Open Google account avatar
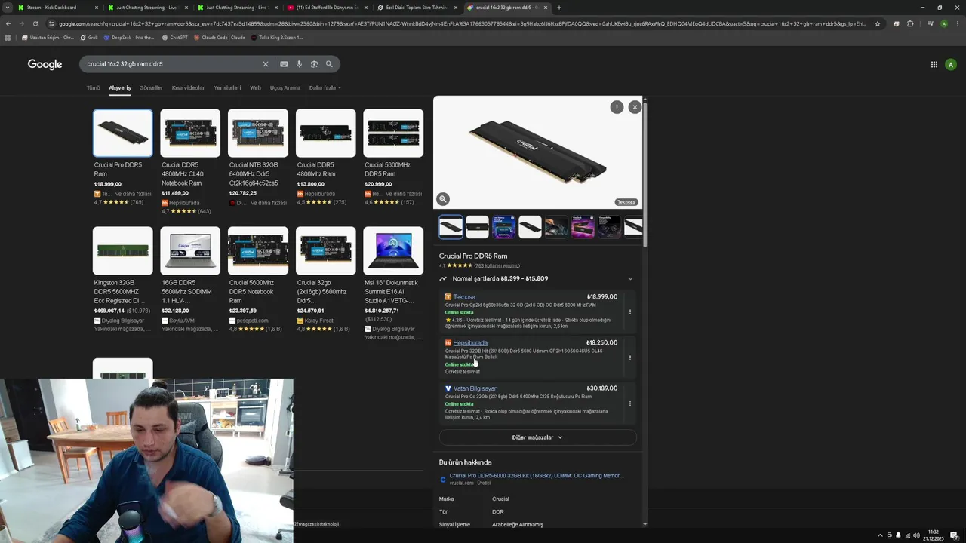The image size is (966, 543). [951, 64]
